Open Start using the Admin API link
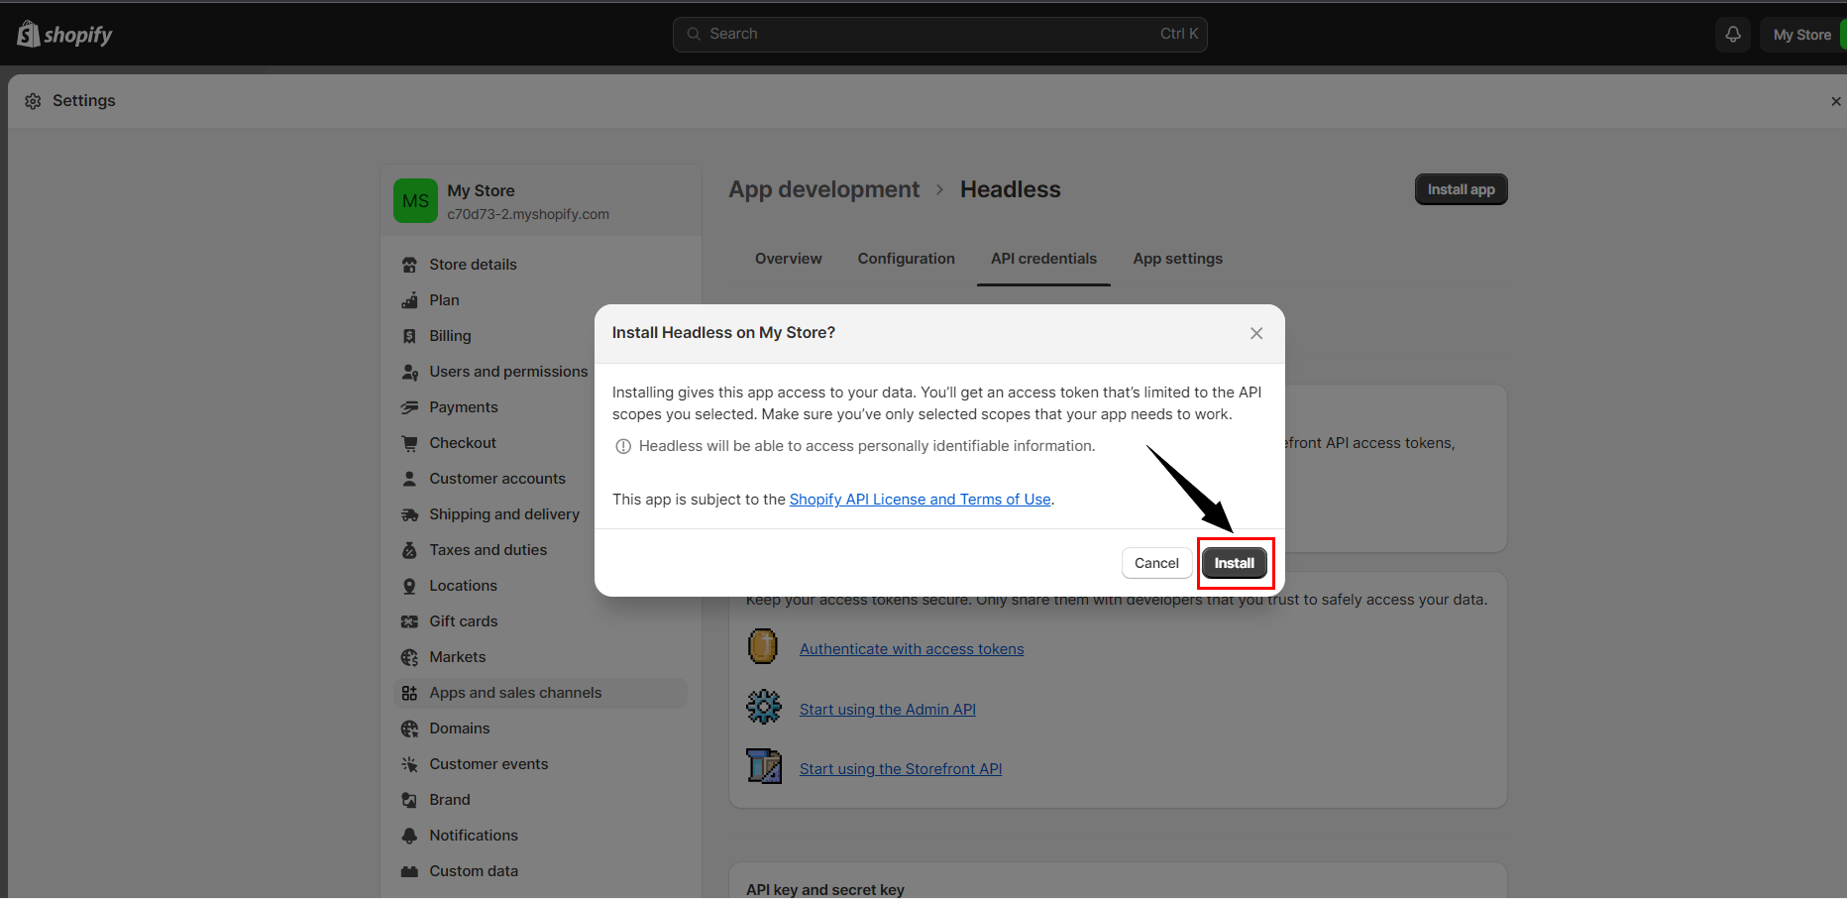Image resolution: width=1847 pixels, height=899 pixels. tap(887, 710)
